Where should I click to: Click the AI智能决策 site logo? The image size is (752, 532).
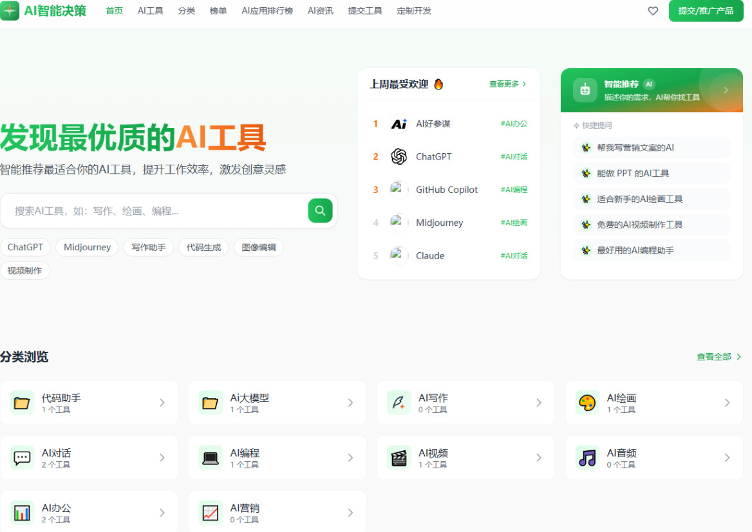[x=43, y=11]
